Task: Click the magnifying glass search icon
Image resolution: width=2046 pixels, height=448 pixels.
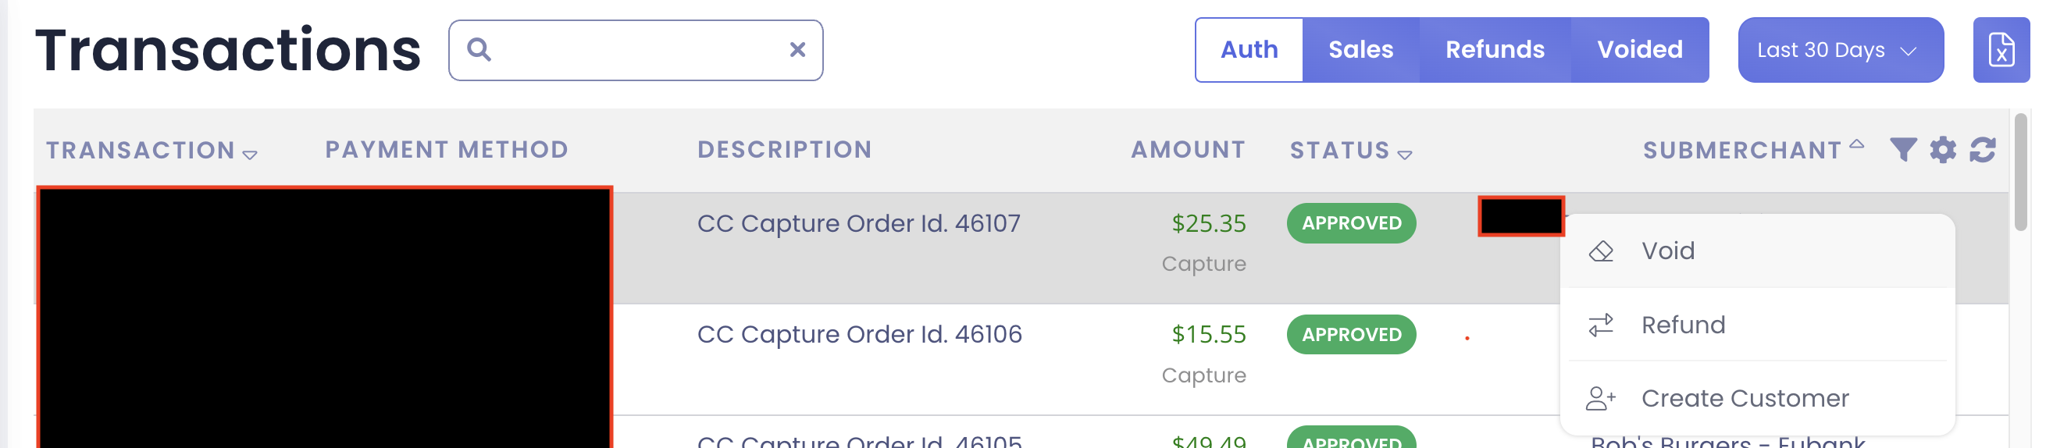Action: tap(479, 50)
